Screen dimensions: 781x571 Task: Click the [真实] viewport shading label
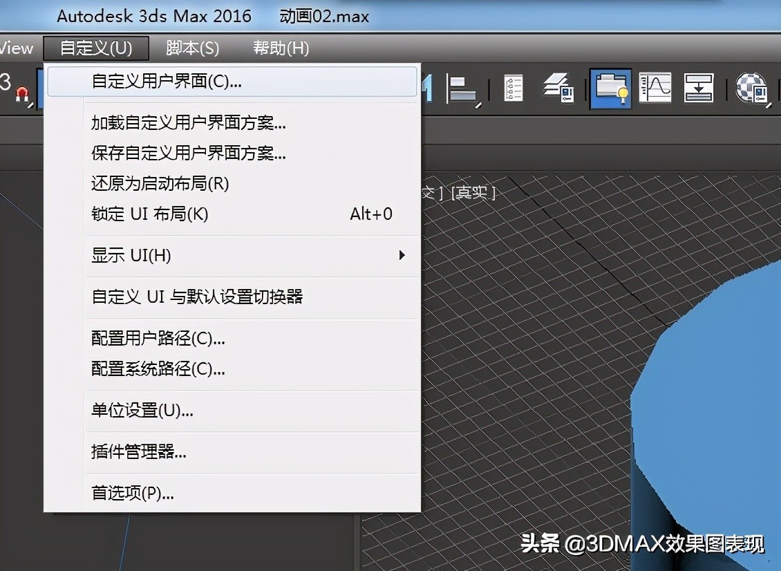point(473,193)
